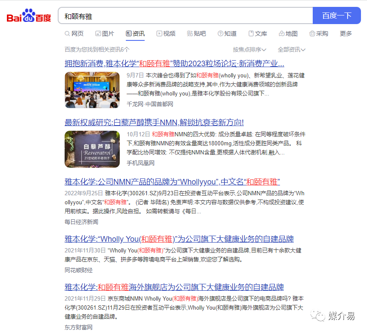Click the 文库 tab document icon
This screenshot has height=332, width=367.
(x=251, y=34)
